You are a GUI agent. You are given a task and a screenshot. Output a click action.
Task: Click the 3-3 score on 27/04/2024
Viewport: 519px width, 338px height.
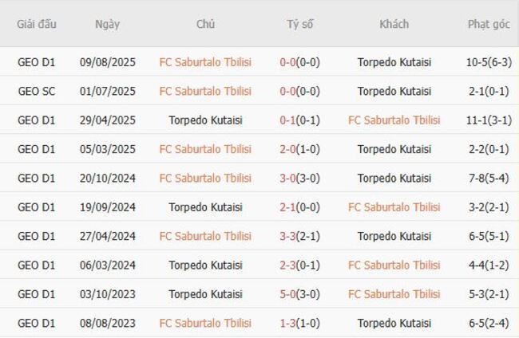[287, 236]
